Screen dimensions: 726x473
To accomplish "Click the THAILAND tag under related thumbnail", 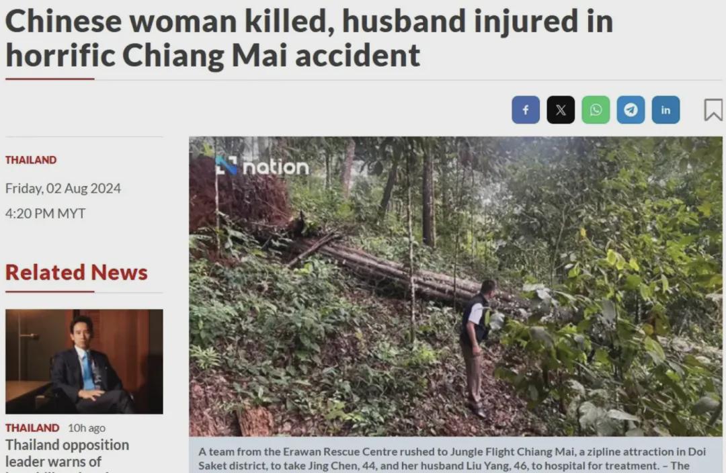I will click(32, 427).
